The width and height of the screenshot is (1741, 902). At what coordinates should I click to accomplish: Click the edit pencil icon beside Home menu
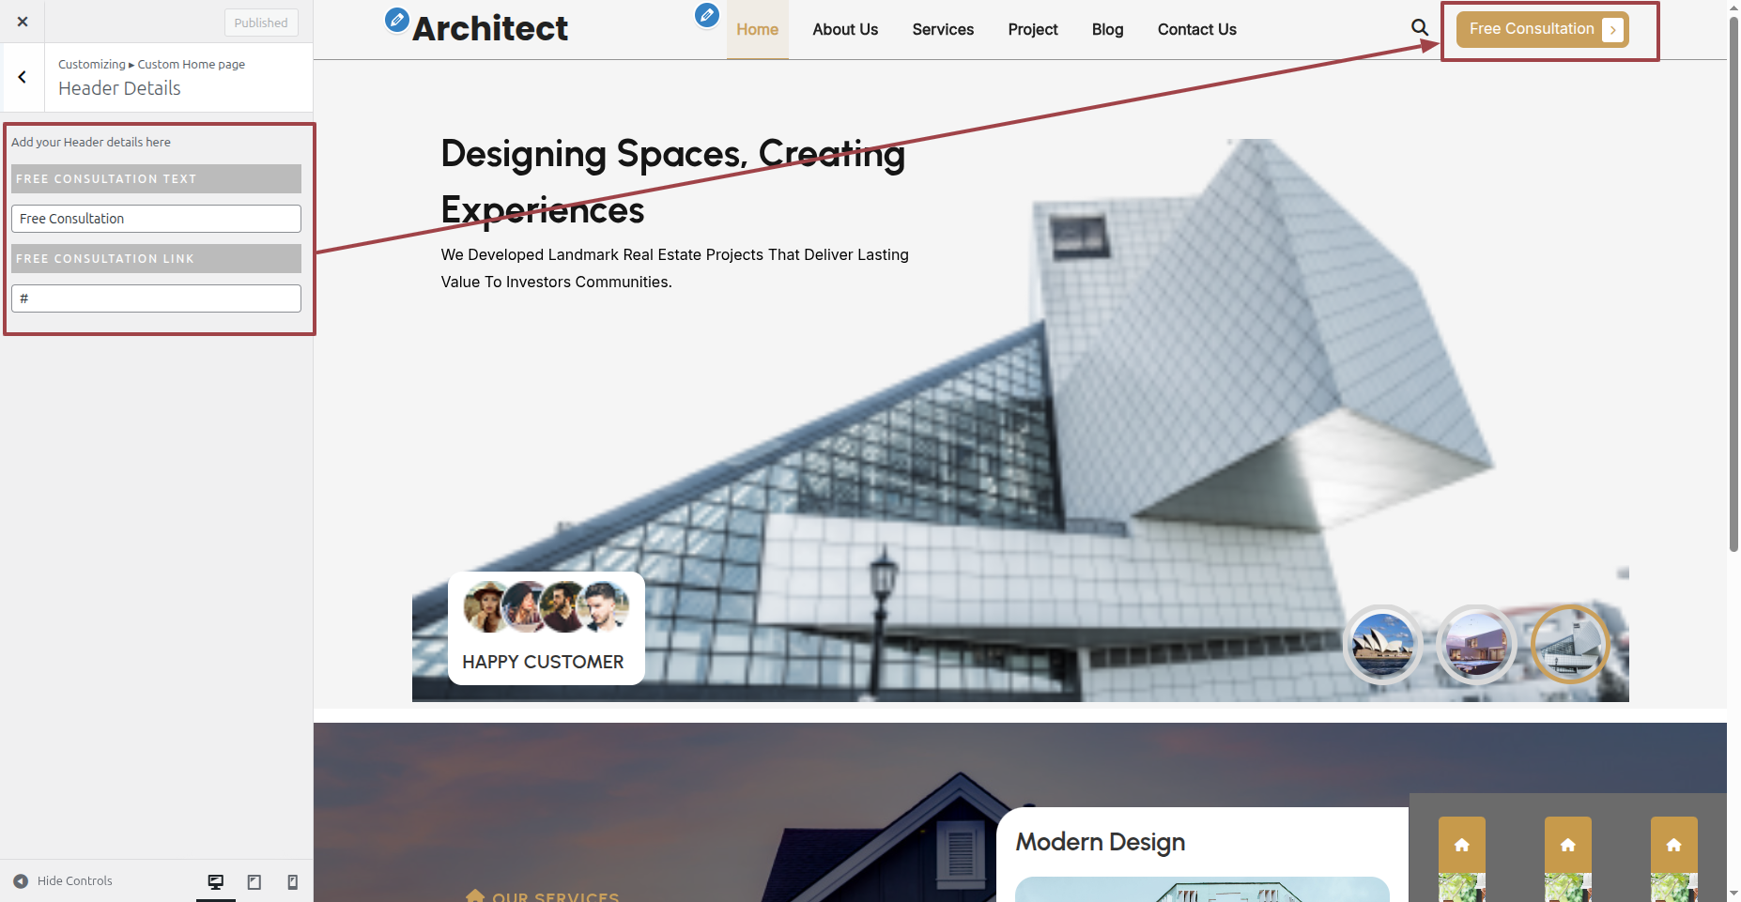pos(707,15)
